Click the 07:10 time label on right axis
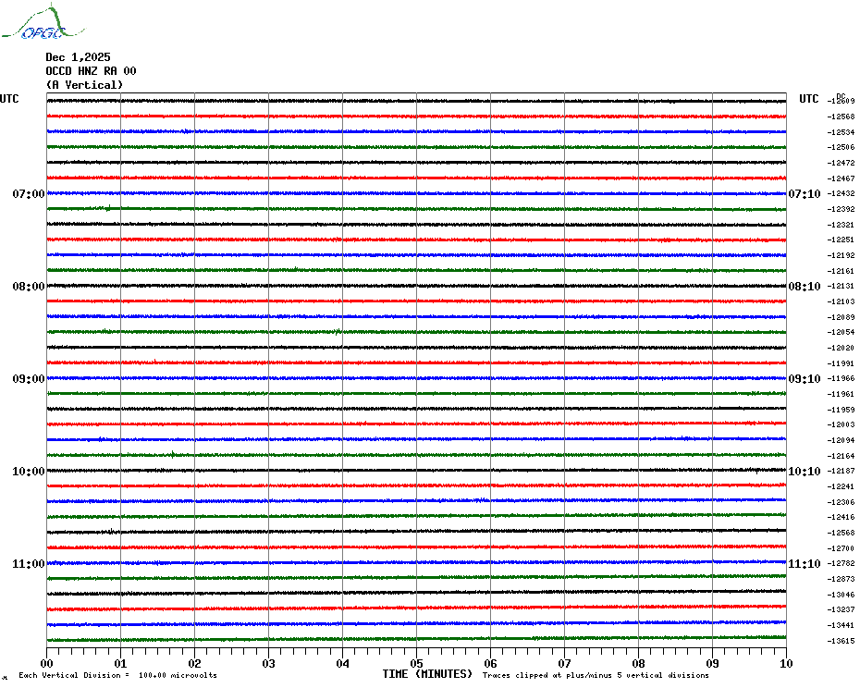 coord(804,194)
